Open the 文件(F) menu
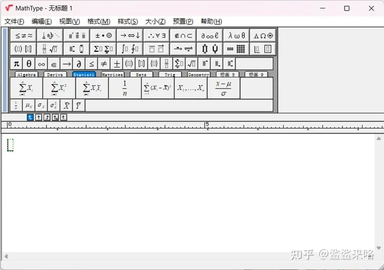Image resolution: width=384 pixels, height=270 pixels. 14,21
